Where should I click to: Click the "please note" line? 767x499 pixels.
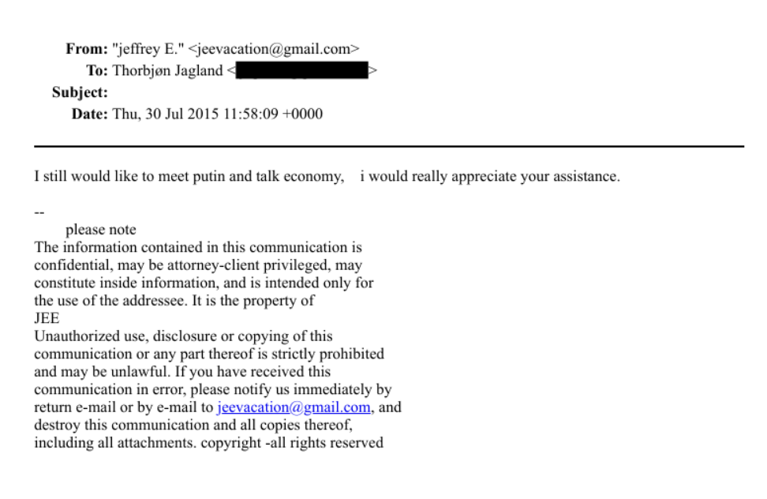[x=100, y=231]
